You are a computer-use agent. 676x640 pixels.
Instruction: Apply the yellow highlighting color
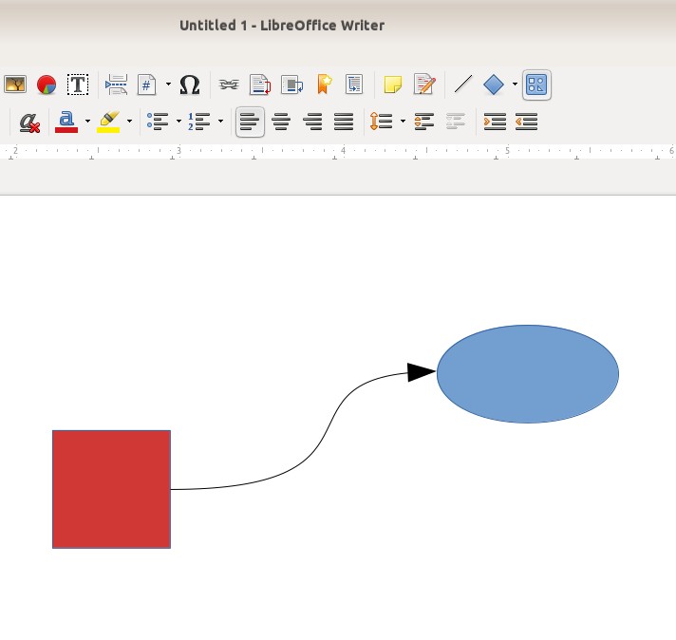click(108, 122)
